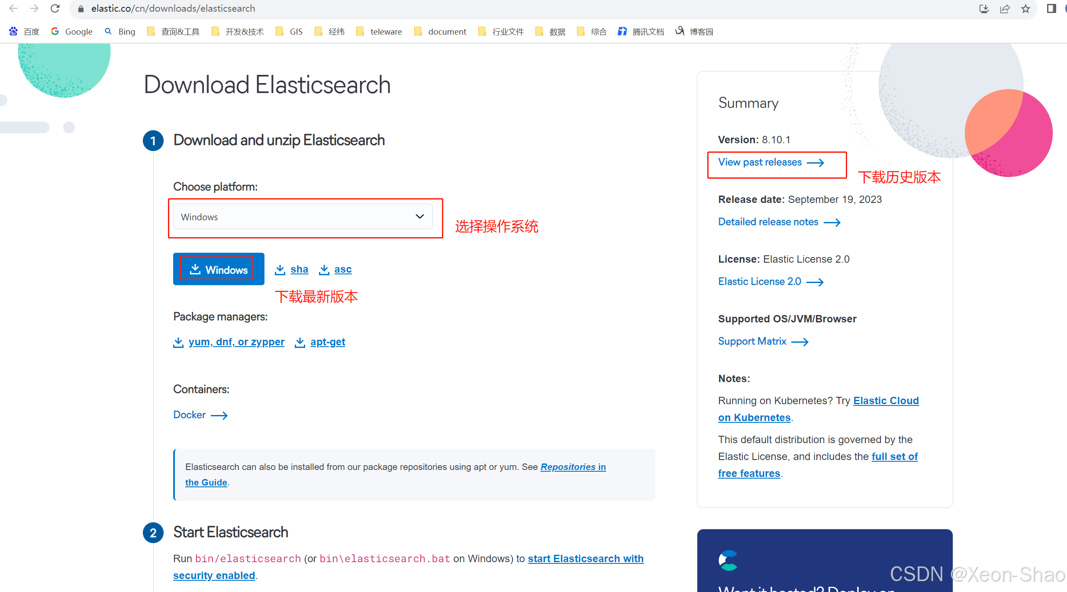
Task: Open the Docker container download link
Action: (190, 415)
